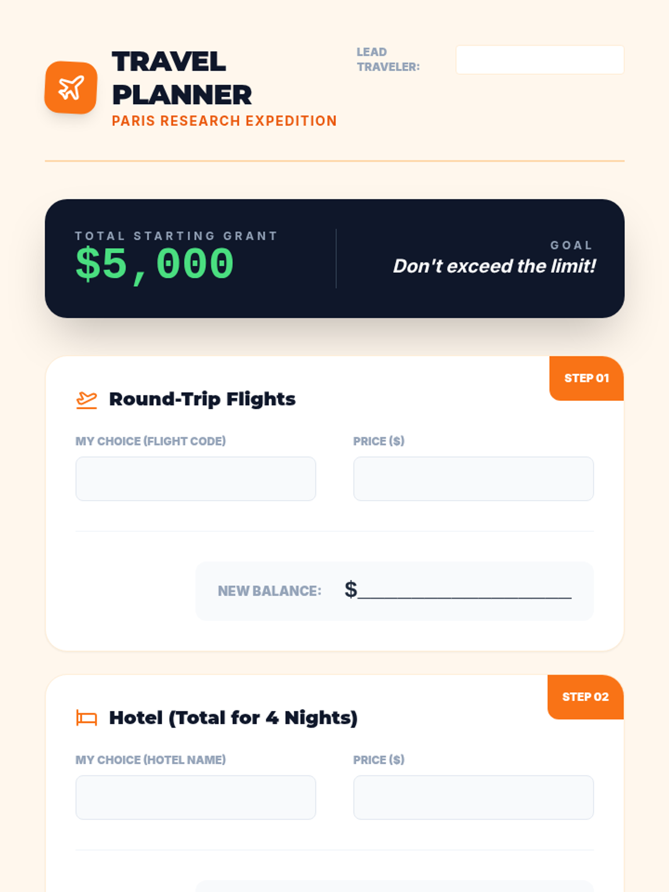669x892 pixels.
Task: Click the $5,000 starting grant amount
Action: pos(155,264)
